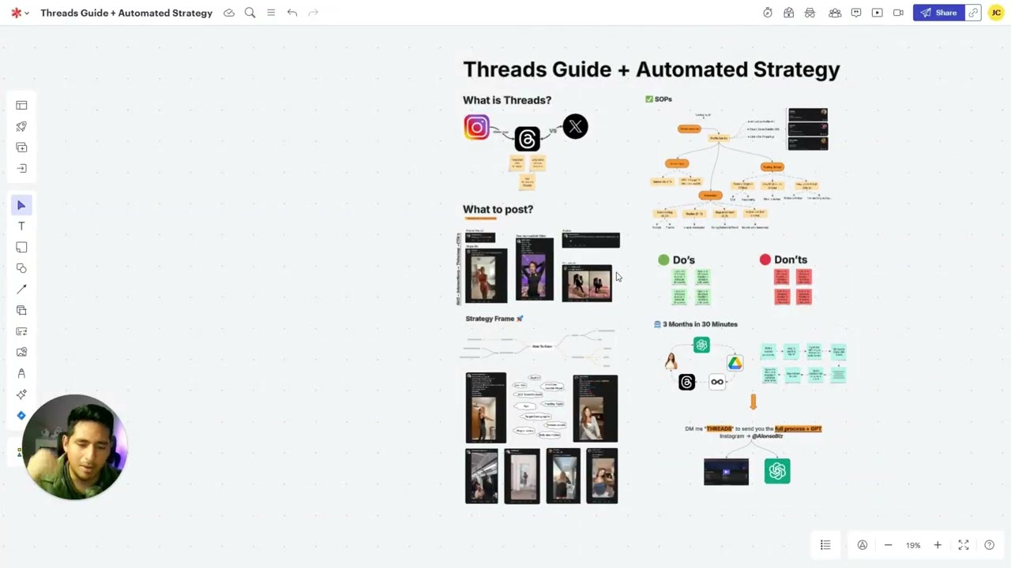Viewport: 1011px width, 568px height.
Task: Click the fit-to-screen expand arrows icon
Action: click(x=964, y=545)
